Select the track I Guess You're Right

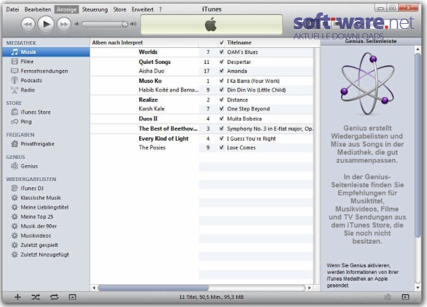[x=252, y=139]
